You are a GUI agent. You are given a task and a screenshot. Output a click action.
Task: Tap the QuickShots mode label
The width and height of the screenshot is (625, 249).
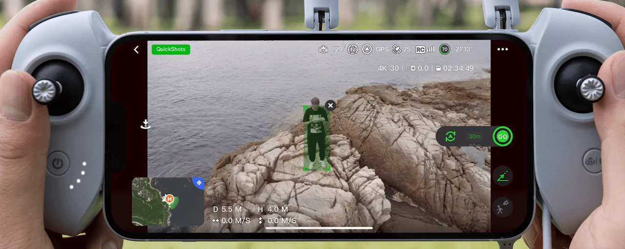pyautogui.click(x=170, y=49)
